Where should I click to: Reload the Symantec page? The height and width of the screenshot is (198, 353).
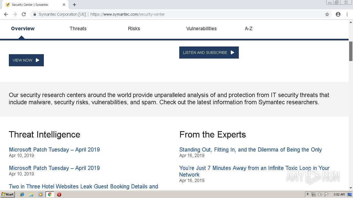(x=24, y=14)
